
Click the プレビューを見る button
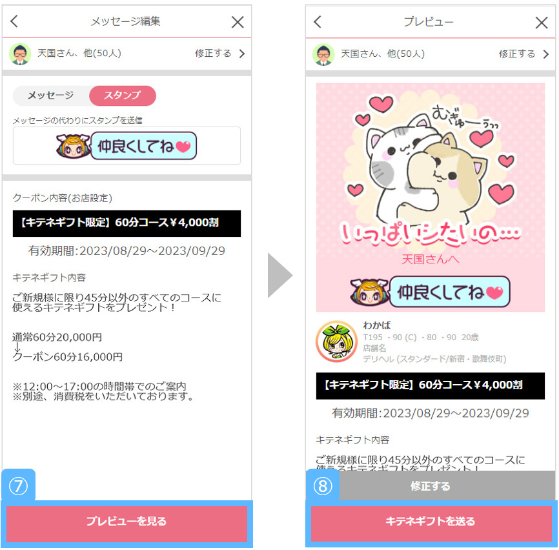click(127, 521)
